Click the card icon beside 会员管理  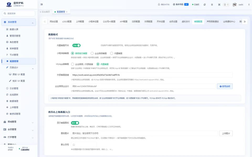coord(5,130)
